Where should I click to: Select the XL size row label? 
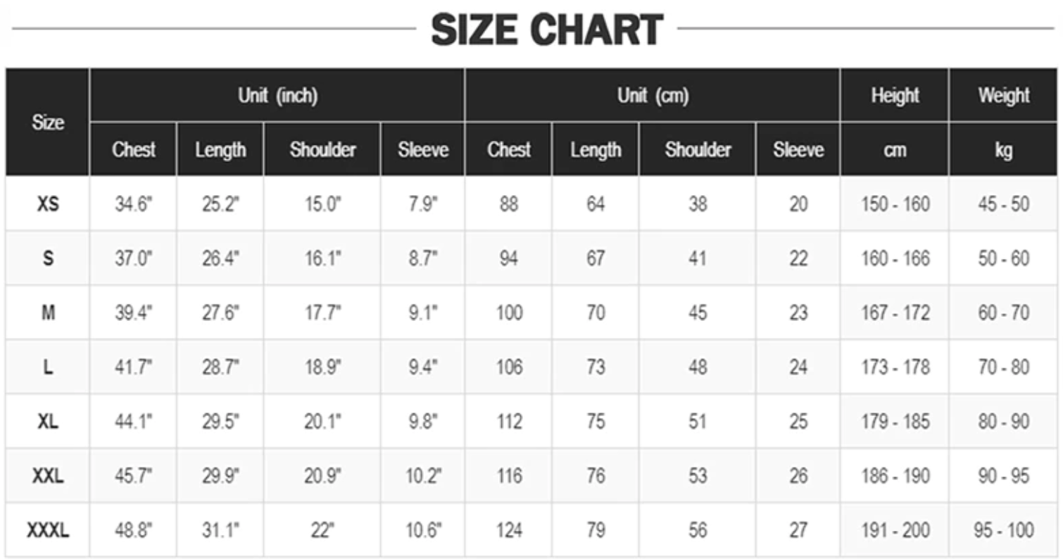click(48, 421)
